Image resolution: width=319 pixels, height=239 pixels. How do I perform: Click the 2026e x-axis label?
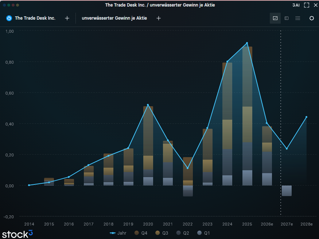[267, 224]
